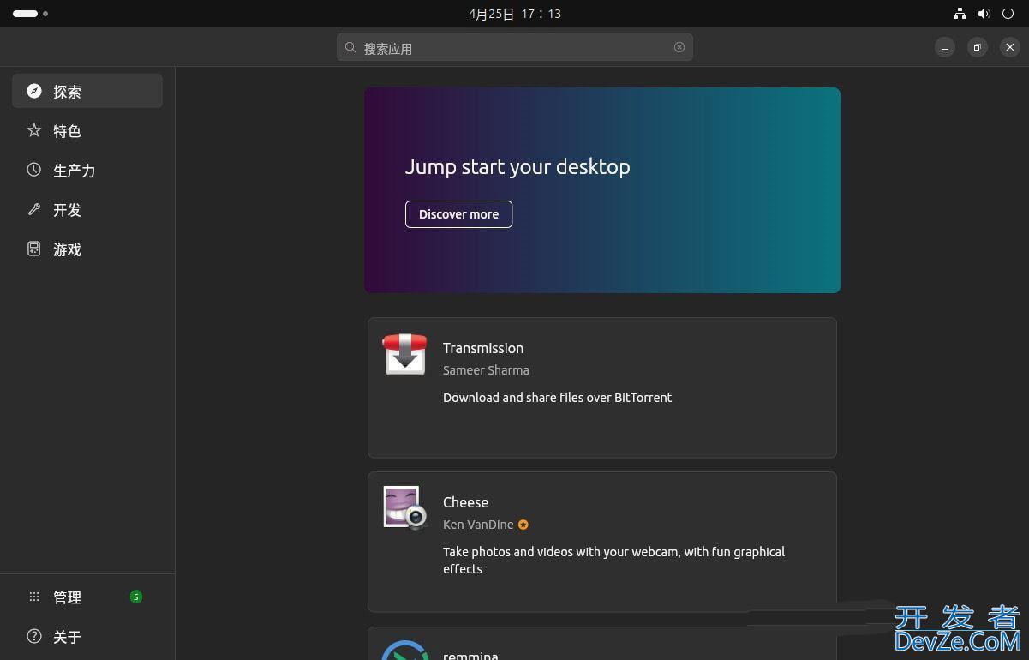Open the 管理 manage page
This screenshot has height=660, width=1029.
(x=87, y=597)
